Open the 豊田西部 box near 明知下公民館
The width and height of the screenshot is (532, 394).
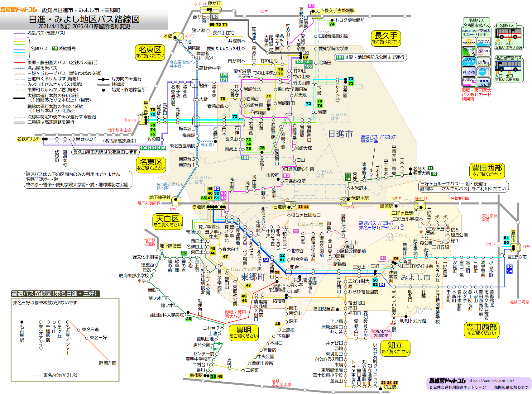482,330
